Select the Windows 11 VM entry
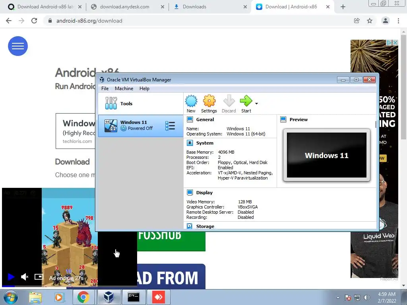 (x=140, y=126)
